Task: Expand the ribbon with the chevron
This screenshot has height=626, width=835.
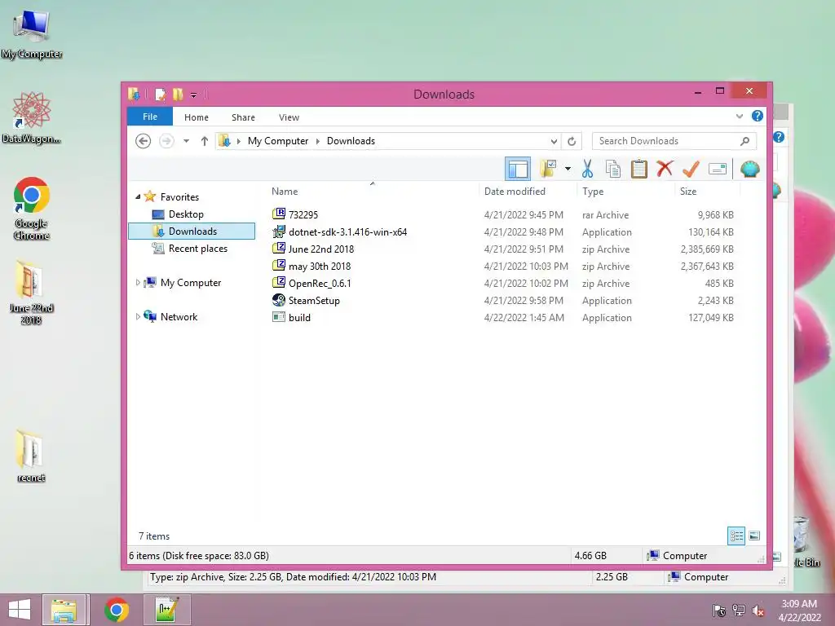Action: coord(739,116)
